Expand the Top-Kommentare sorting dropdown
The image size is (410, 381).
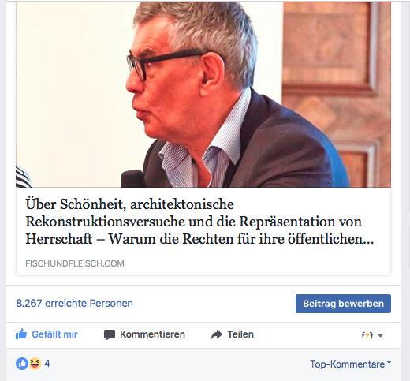coord(350,364)
